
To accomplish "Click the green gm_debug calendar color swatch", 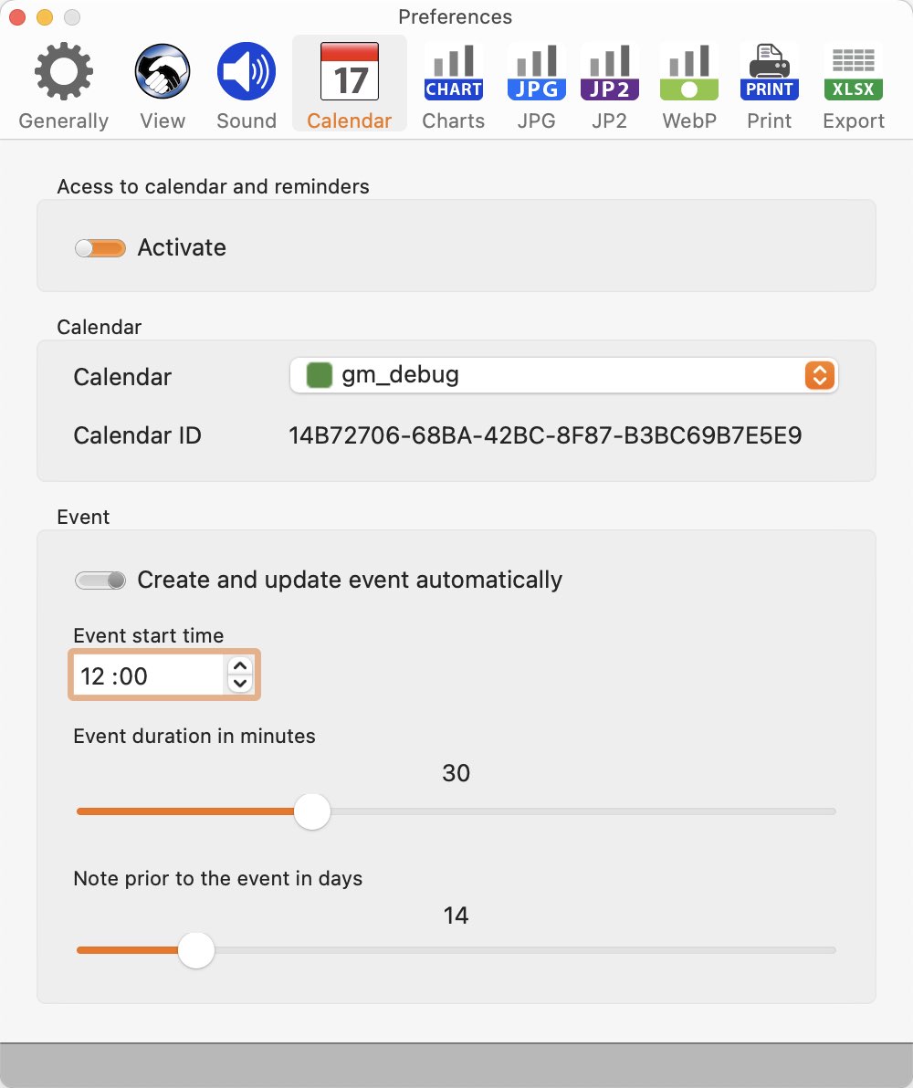I will (320, 375).
